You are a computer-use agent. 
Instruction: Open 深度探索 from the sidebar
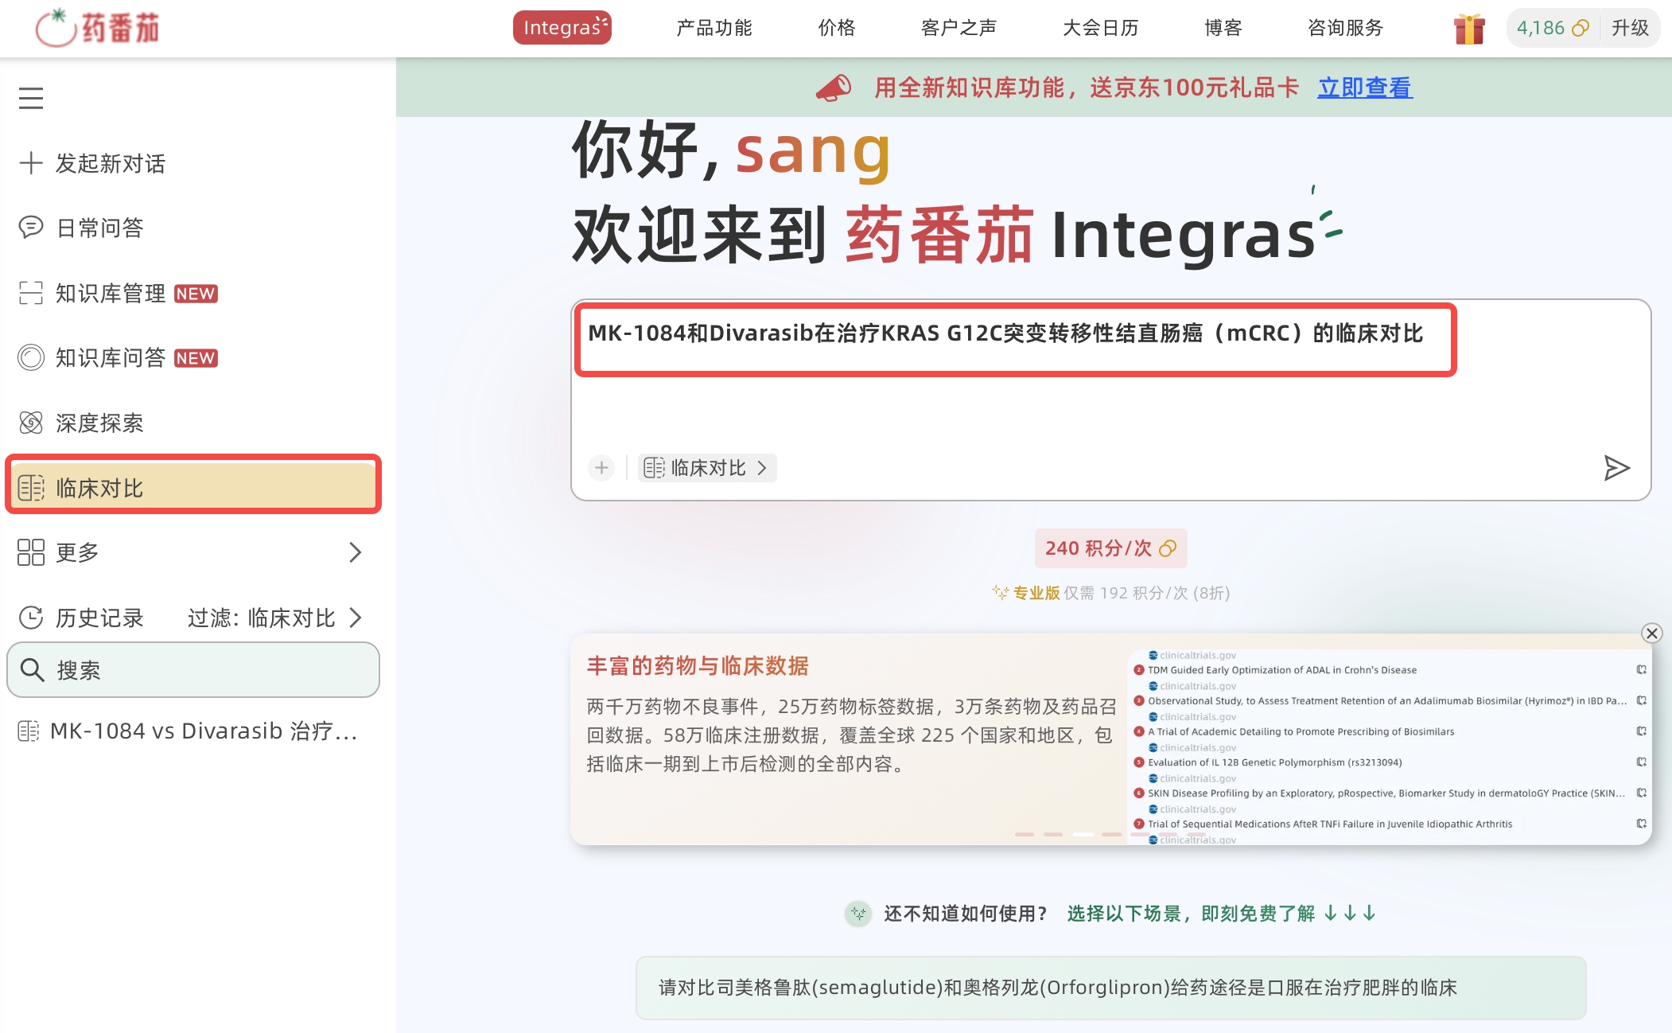[x=81, y=423]
